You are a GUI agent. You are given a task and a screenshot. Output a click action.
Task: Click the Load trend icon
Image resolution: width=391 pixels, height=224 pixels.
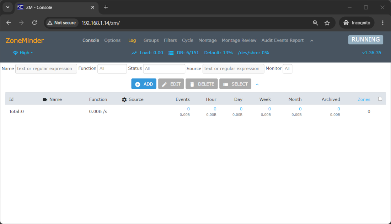click(134, 53)
